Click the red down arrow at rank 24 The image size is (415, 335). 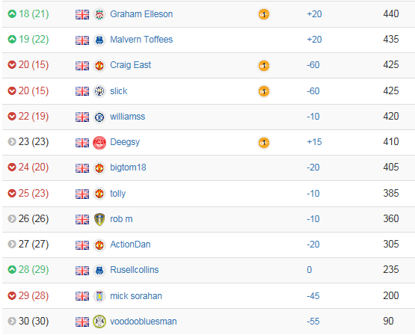pos(12,167)
